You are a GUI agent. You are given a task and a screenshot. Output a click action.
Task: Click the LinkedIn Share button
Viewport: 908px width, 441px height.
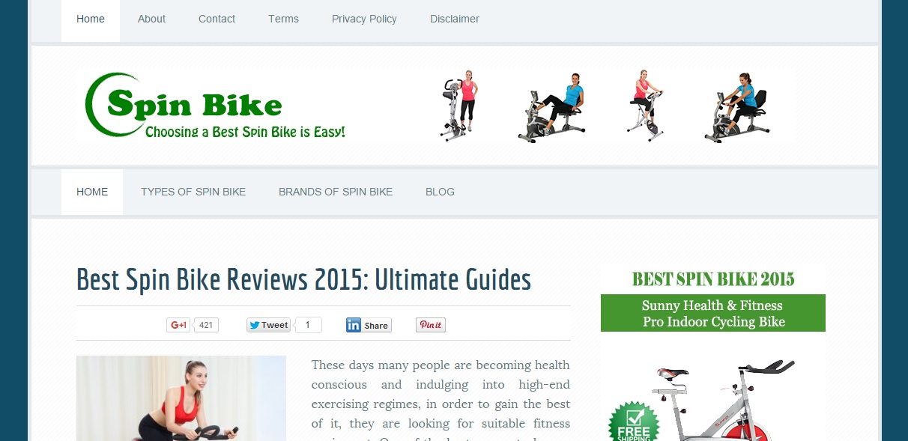point(369,325)
